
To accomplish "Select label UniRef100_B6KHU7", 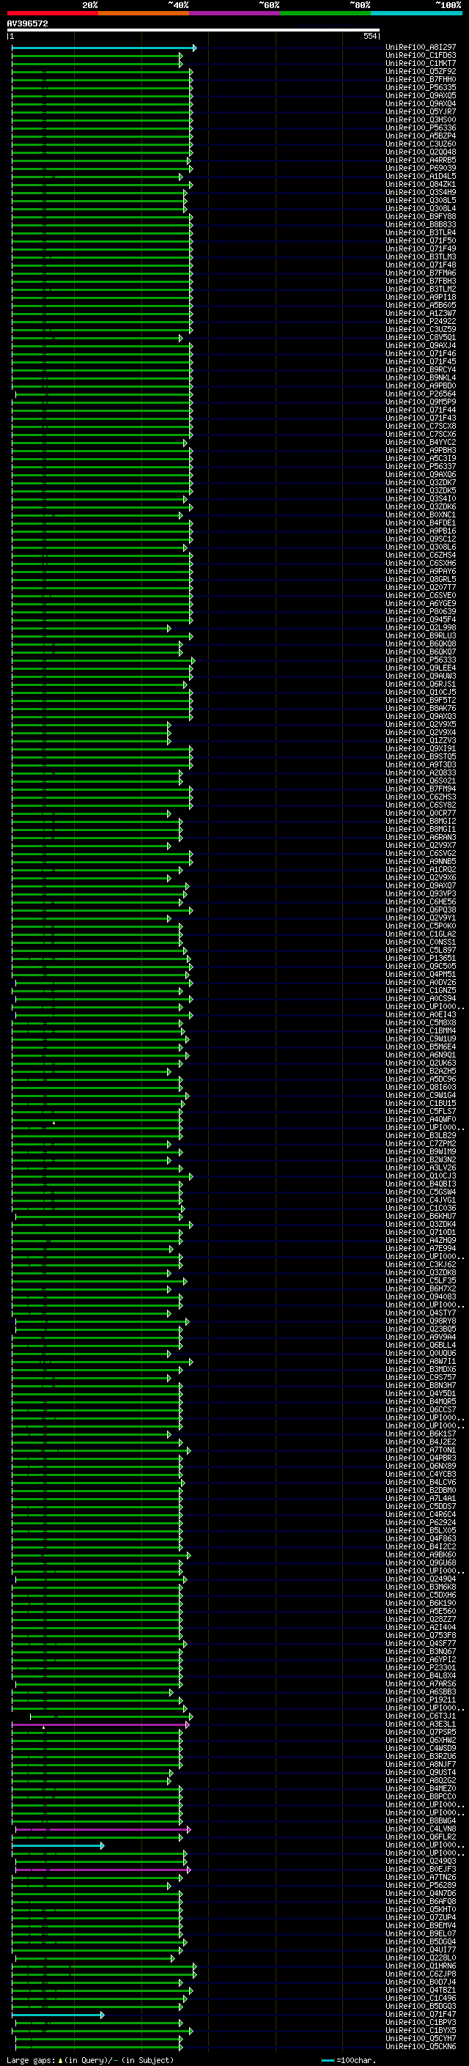I will (x=421, y=1217).
